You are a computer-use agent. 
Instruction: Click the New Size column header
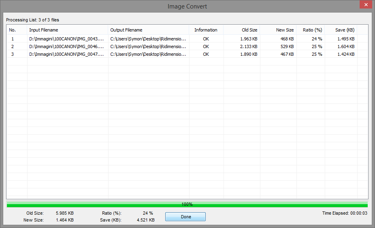point(278,30)
